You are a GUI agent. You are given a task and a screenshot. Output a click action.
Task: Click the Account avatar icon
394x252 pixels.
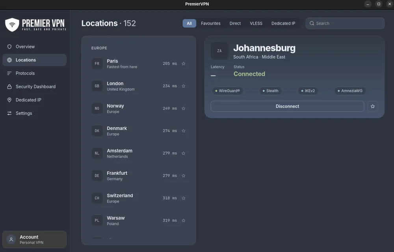11,239
